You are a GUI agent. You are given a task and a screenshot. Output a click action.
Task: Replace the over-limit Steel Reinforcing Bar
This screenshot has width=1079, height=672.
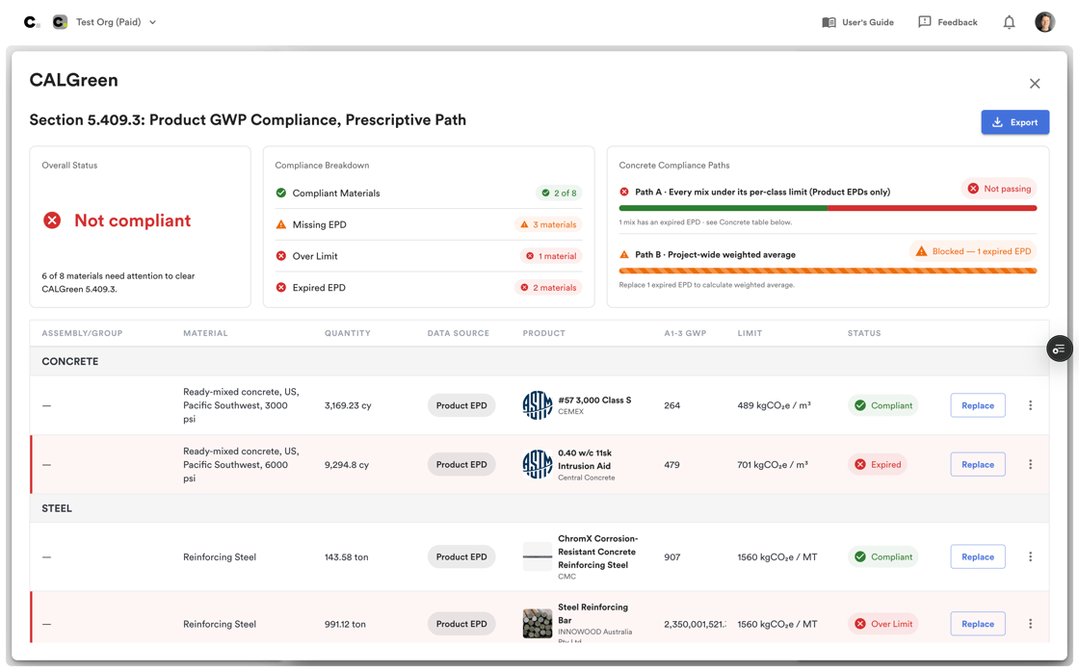[978, 624]
